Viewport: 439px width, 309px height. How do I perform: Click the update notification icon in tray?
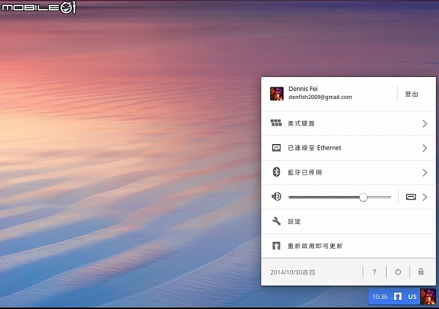(x=398, y=296)
